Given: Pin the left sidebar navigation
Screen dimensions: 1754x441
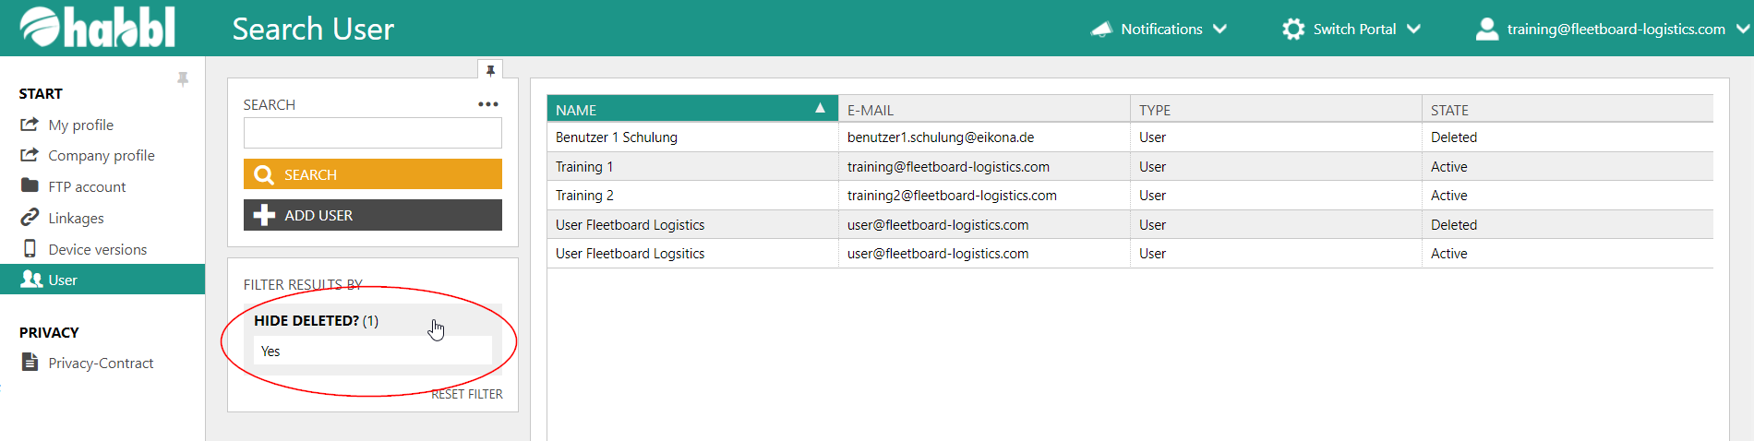Looking at the screenshot, I should (x=183, y=79).
